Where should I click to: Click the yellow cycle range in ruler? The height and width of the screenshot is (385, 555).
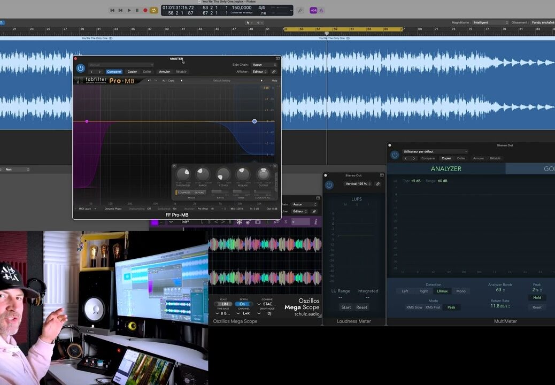coord(343,29)
